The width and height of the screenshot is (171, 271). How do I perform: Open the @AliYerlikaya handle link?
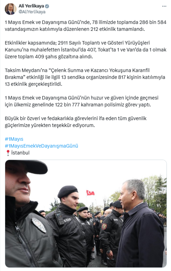point(32,12)
